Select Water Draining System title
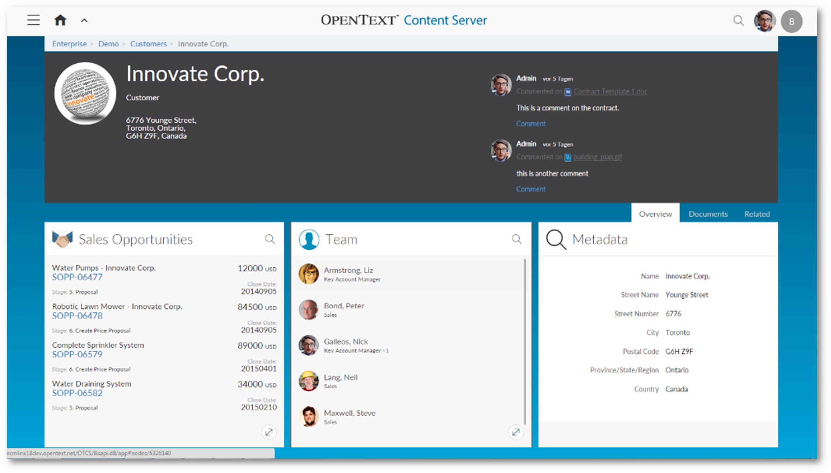This screenshot has width=831, height=473. [91, 384]
